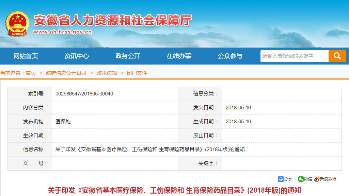Click the site title 安徽省人力资源和社会保障厅
The width and height of the screenshot is (349, 196).
pyautogui.click(x=113, y=20)
